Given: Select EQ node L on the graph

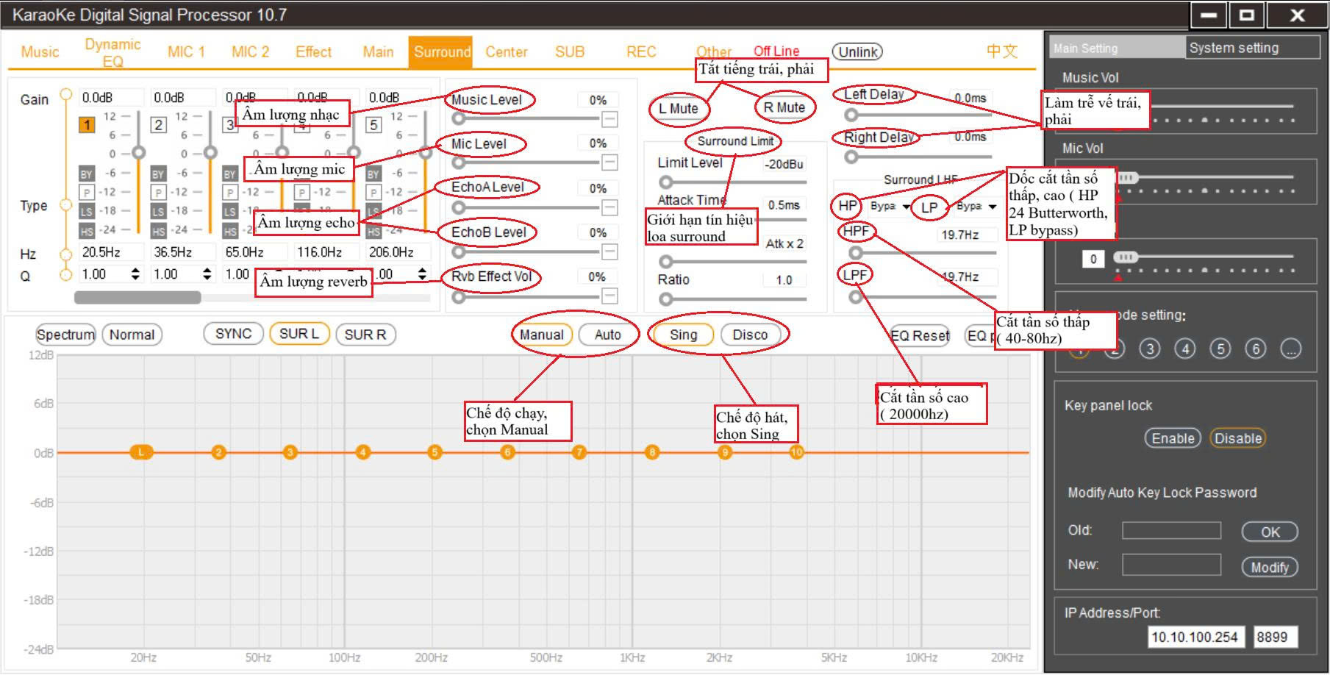Looking at the screenshot, I should click(x=141, y=451).
